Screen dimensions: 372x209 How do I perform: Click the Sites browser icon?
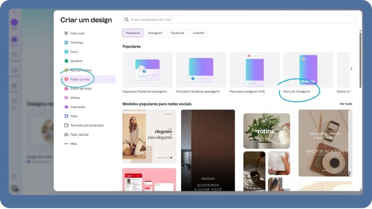coord(66,116)
